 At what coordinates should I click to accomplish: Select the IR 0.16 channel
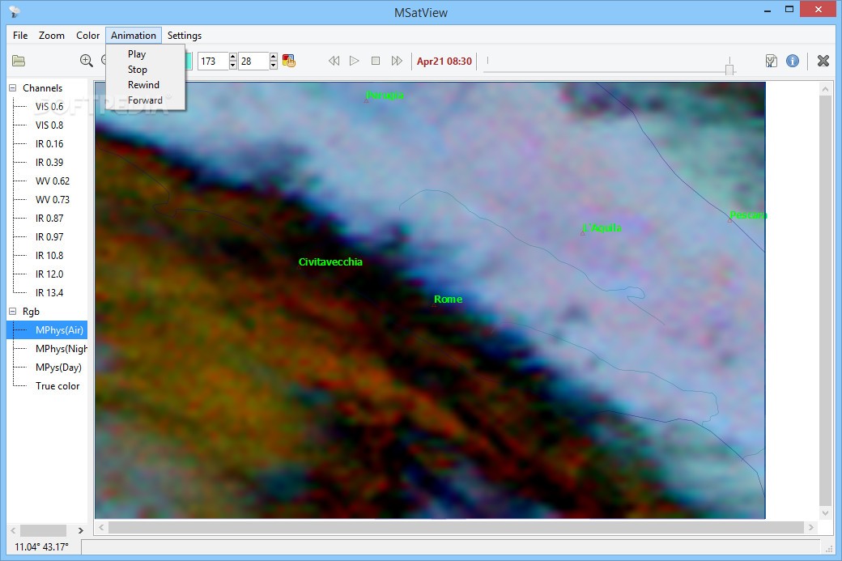click(49, 144)
